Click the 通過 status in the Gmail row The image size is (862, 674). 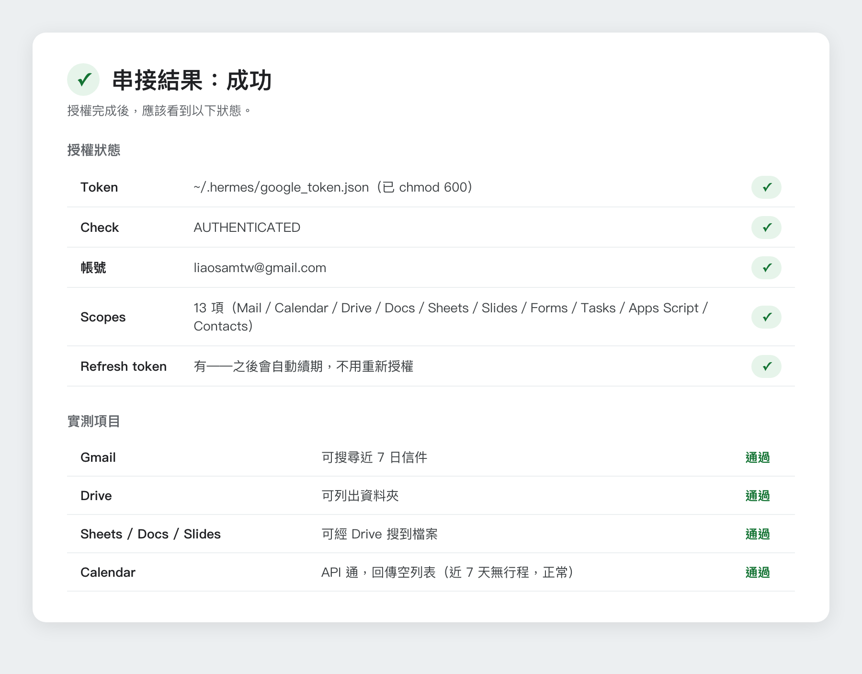coord(758,457)
